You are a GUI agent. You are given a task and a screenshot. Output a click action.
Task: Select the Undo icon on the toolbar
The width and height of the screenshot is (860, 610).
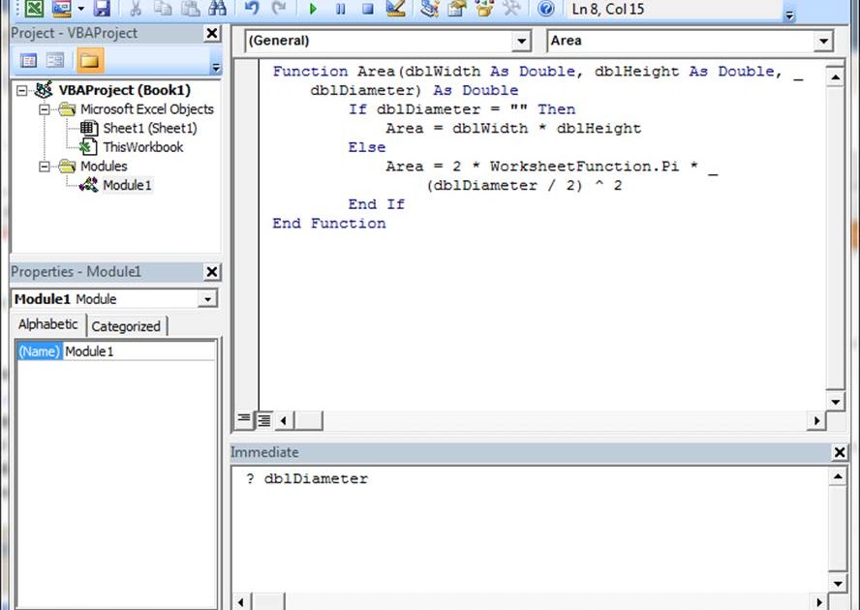[250, 9]
